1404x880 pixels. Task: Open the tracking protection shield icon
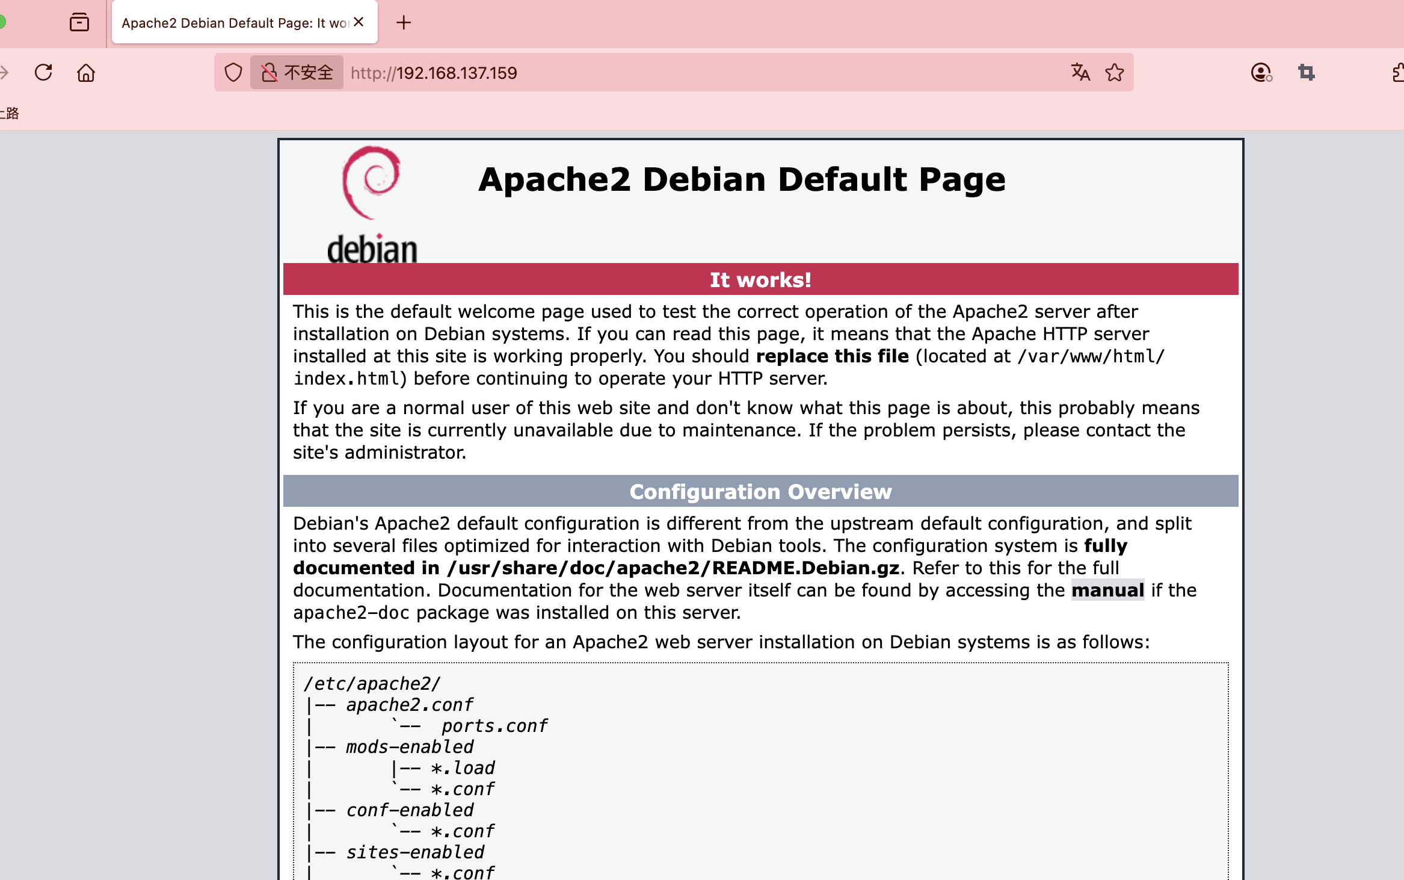[x=233, y=73]
